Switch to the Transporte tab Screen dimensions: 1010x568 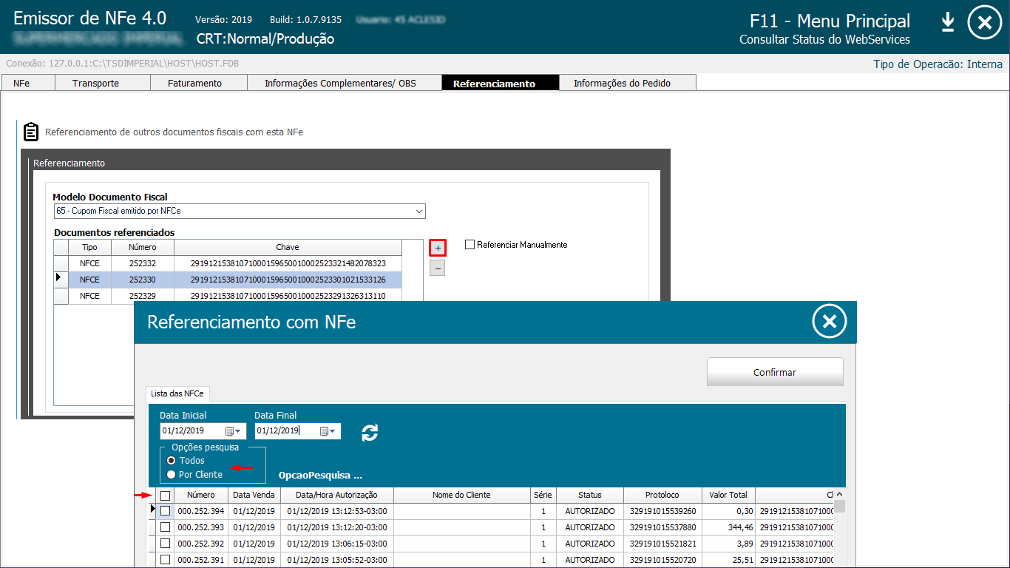pos(95,84)
